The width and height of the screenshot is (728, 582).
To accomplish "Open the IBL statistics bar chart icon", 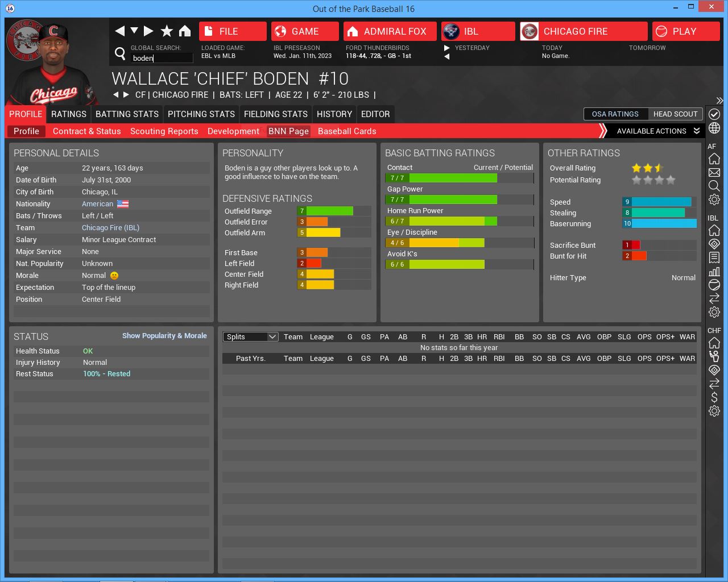I will (714, 271).
